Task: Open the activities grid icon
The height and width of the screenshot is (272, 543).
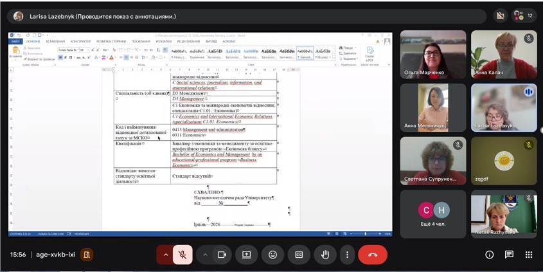Action: click(529, 255)
